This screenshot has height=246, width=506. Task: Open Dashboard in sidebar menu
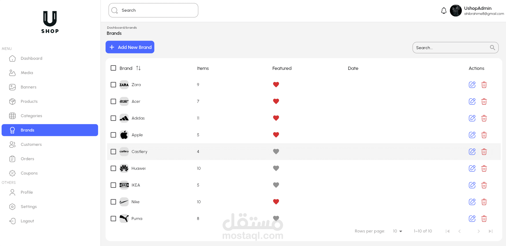[50, 58]
